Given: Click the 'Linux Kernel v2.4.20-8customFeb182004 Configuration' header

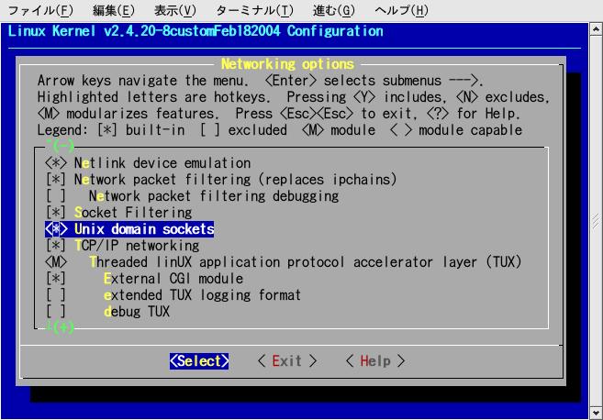Looking at the screenshot, I should pyautogui.click(x=195, y=31).
